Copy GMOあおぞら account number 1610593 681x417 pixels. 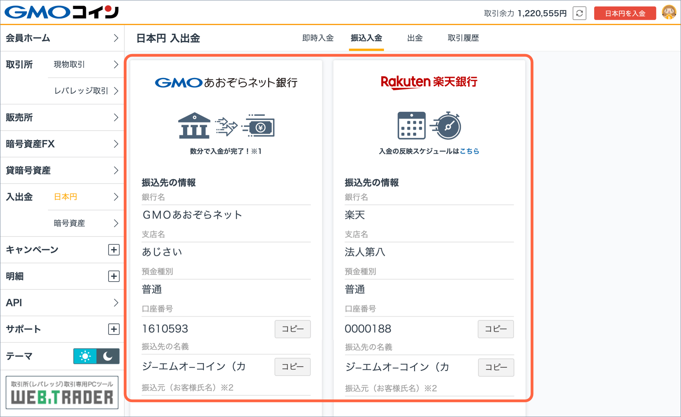click(x=292, y=329)
